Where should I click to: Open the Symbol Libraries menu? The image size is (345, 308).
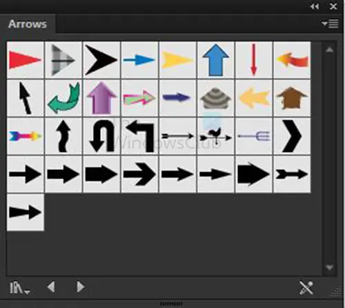pyautogui.click(x=19, y=287)
